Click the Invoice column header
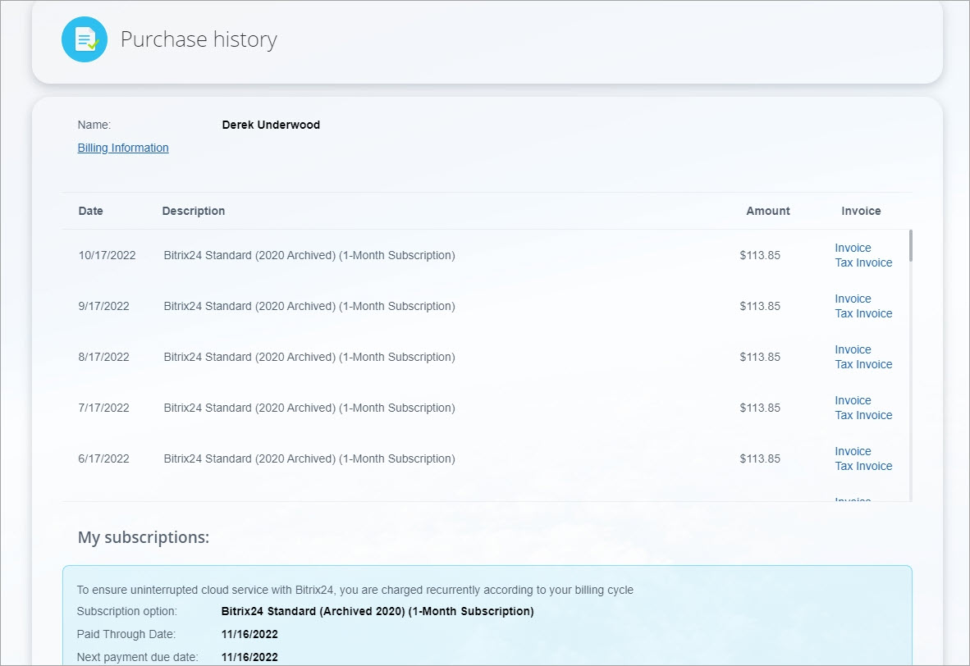This screenshot has width=970, height=666. tap(861, 211)
